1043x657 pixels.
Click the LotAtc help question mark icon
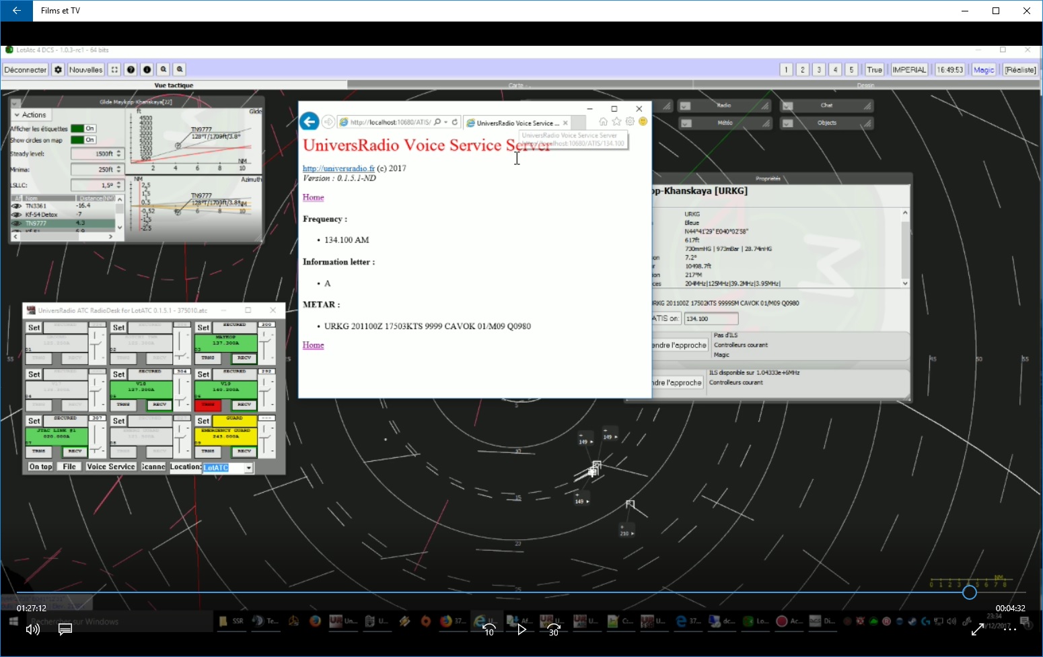(x=131, y=69)
